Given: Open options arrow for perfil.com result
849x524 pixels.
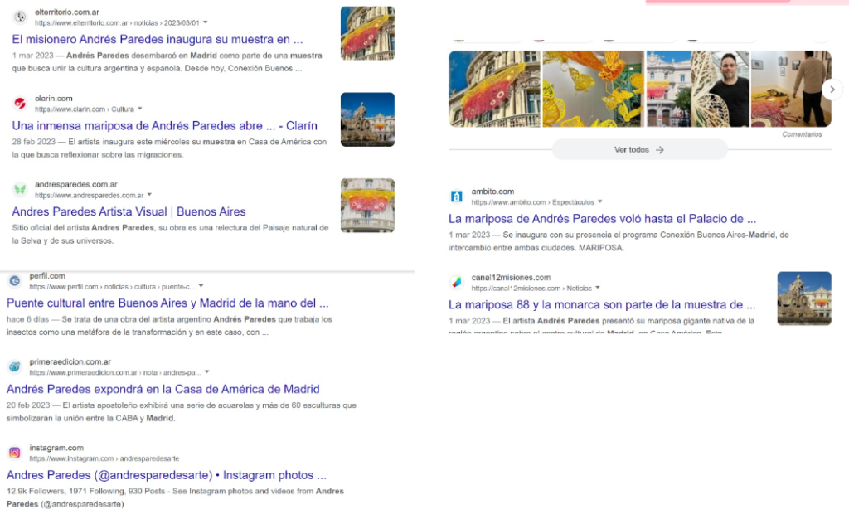Looking at the screenshot, I should (x=201, y=286).
